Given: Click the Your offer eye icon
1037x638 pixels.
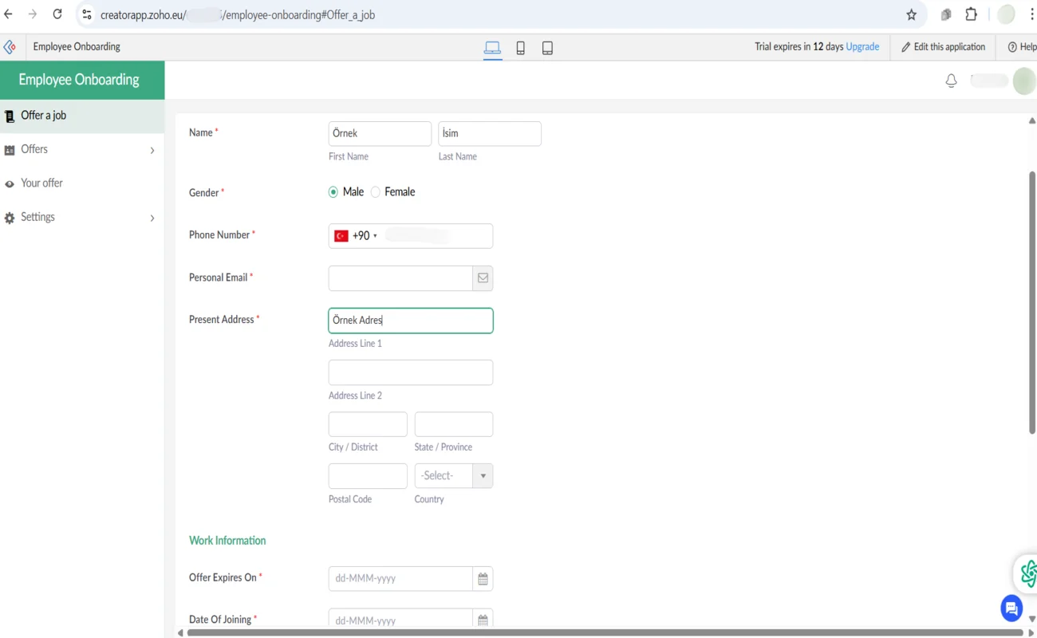Looking at the screenshot, I should click(x=10, y=184).
